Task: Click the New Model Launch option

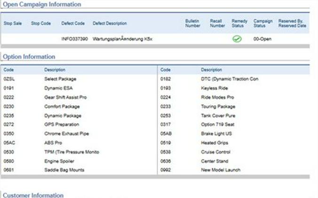Action: [221, 170]
